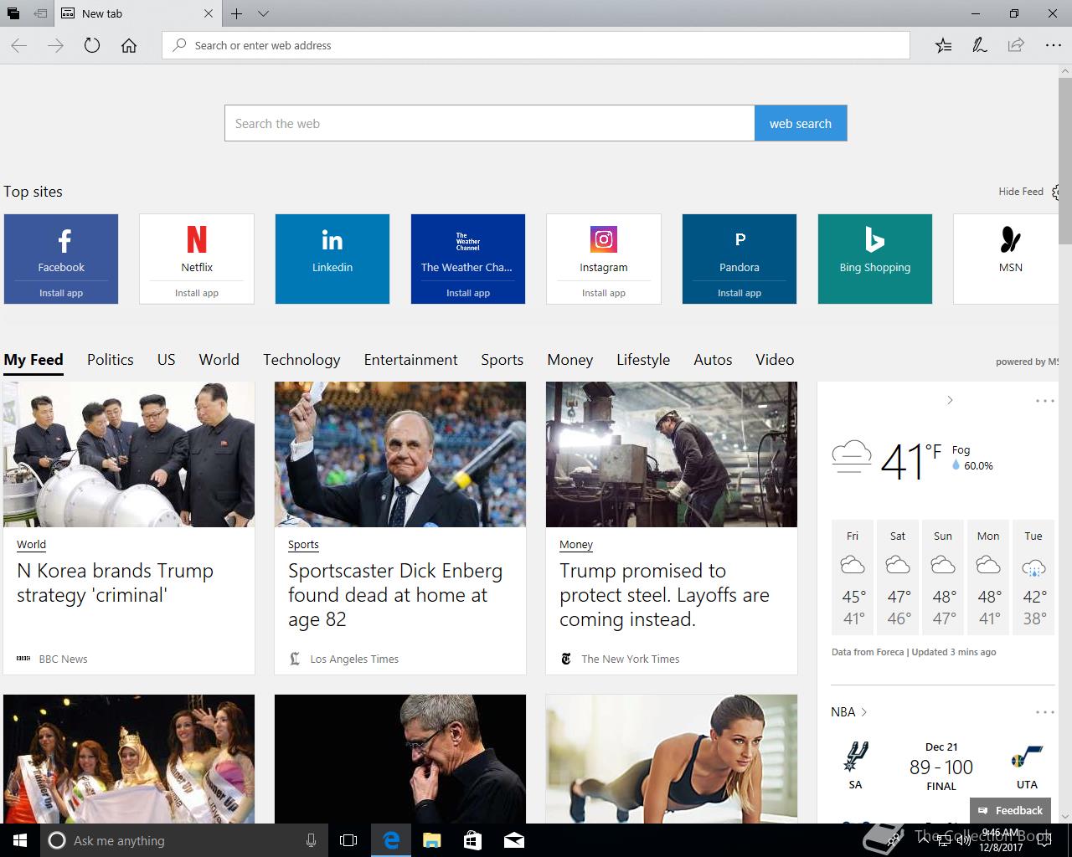Switch to Entertainment feed tab
The image size is (1072, 857).
pos(411,360)
